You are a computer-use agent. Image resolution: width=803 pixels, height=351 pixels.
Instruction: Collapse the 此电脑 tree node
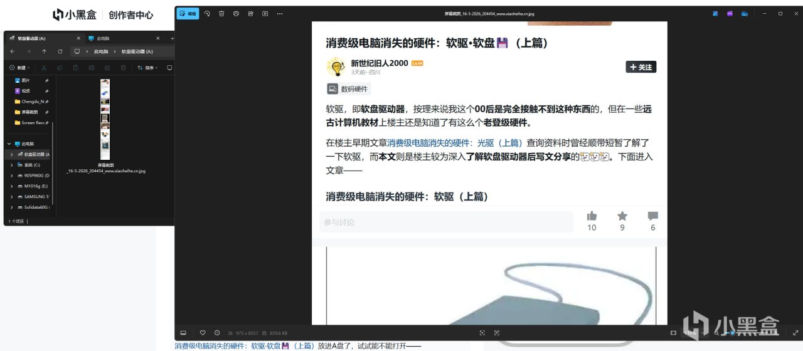(x=8, y=144)
